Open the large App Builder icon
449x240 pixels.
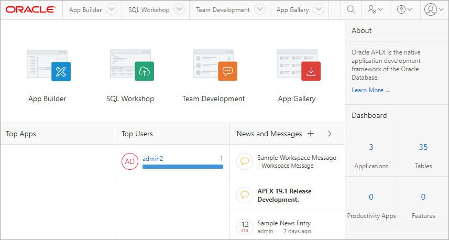(x=49, y=66)
